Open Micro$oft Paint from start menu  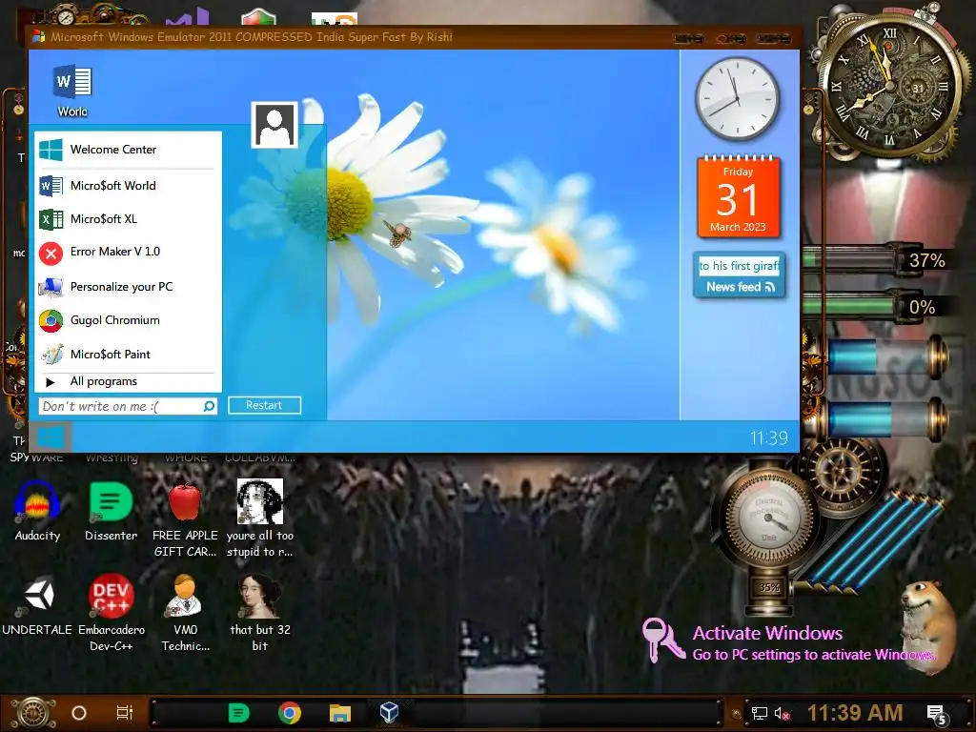(x=128, y=355)
